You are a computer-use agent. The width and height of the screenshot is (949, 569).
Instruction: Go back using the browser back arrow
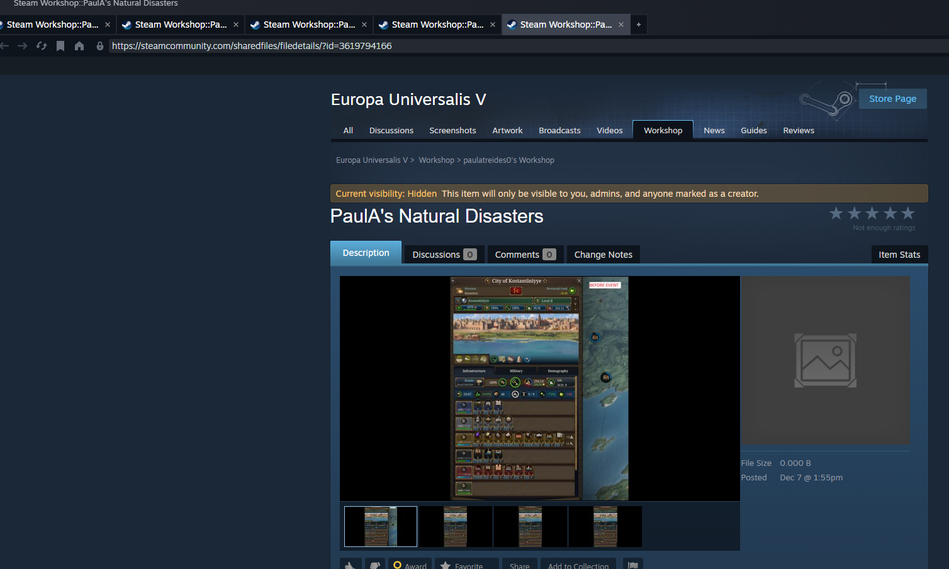pos(4,46)
